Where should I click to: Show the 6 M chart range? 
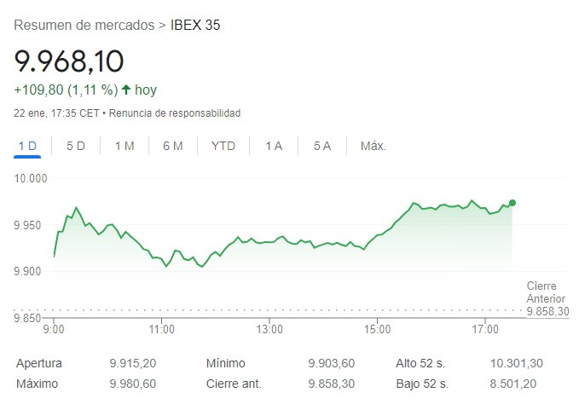point(173,146)
